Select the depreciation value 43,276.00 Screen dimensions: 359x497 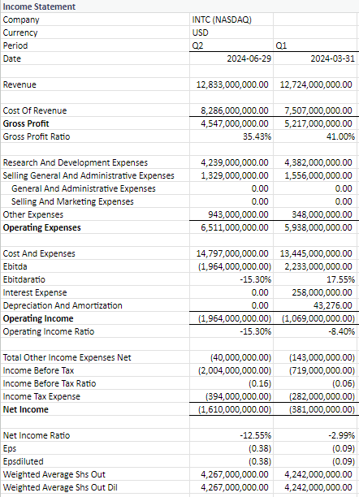(x=333, y=305)
